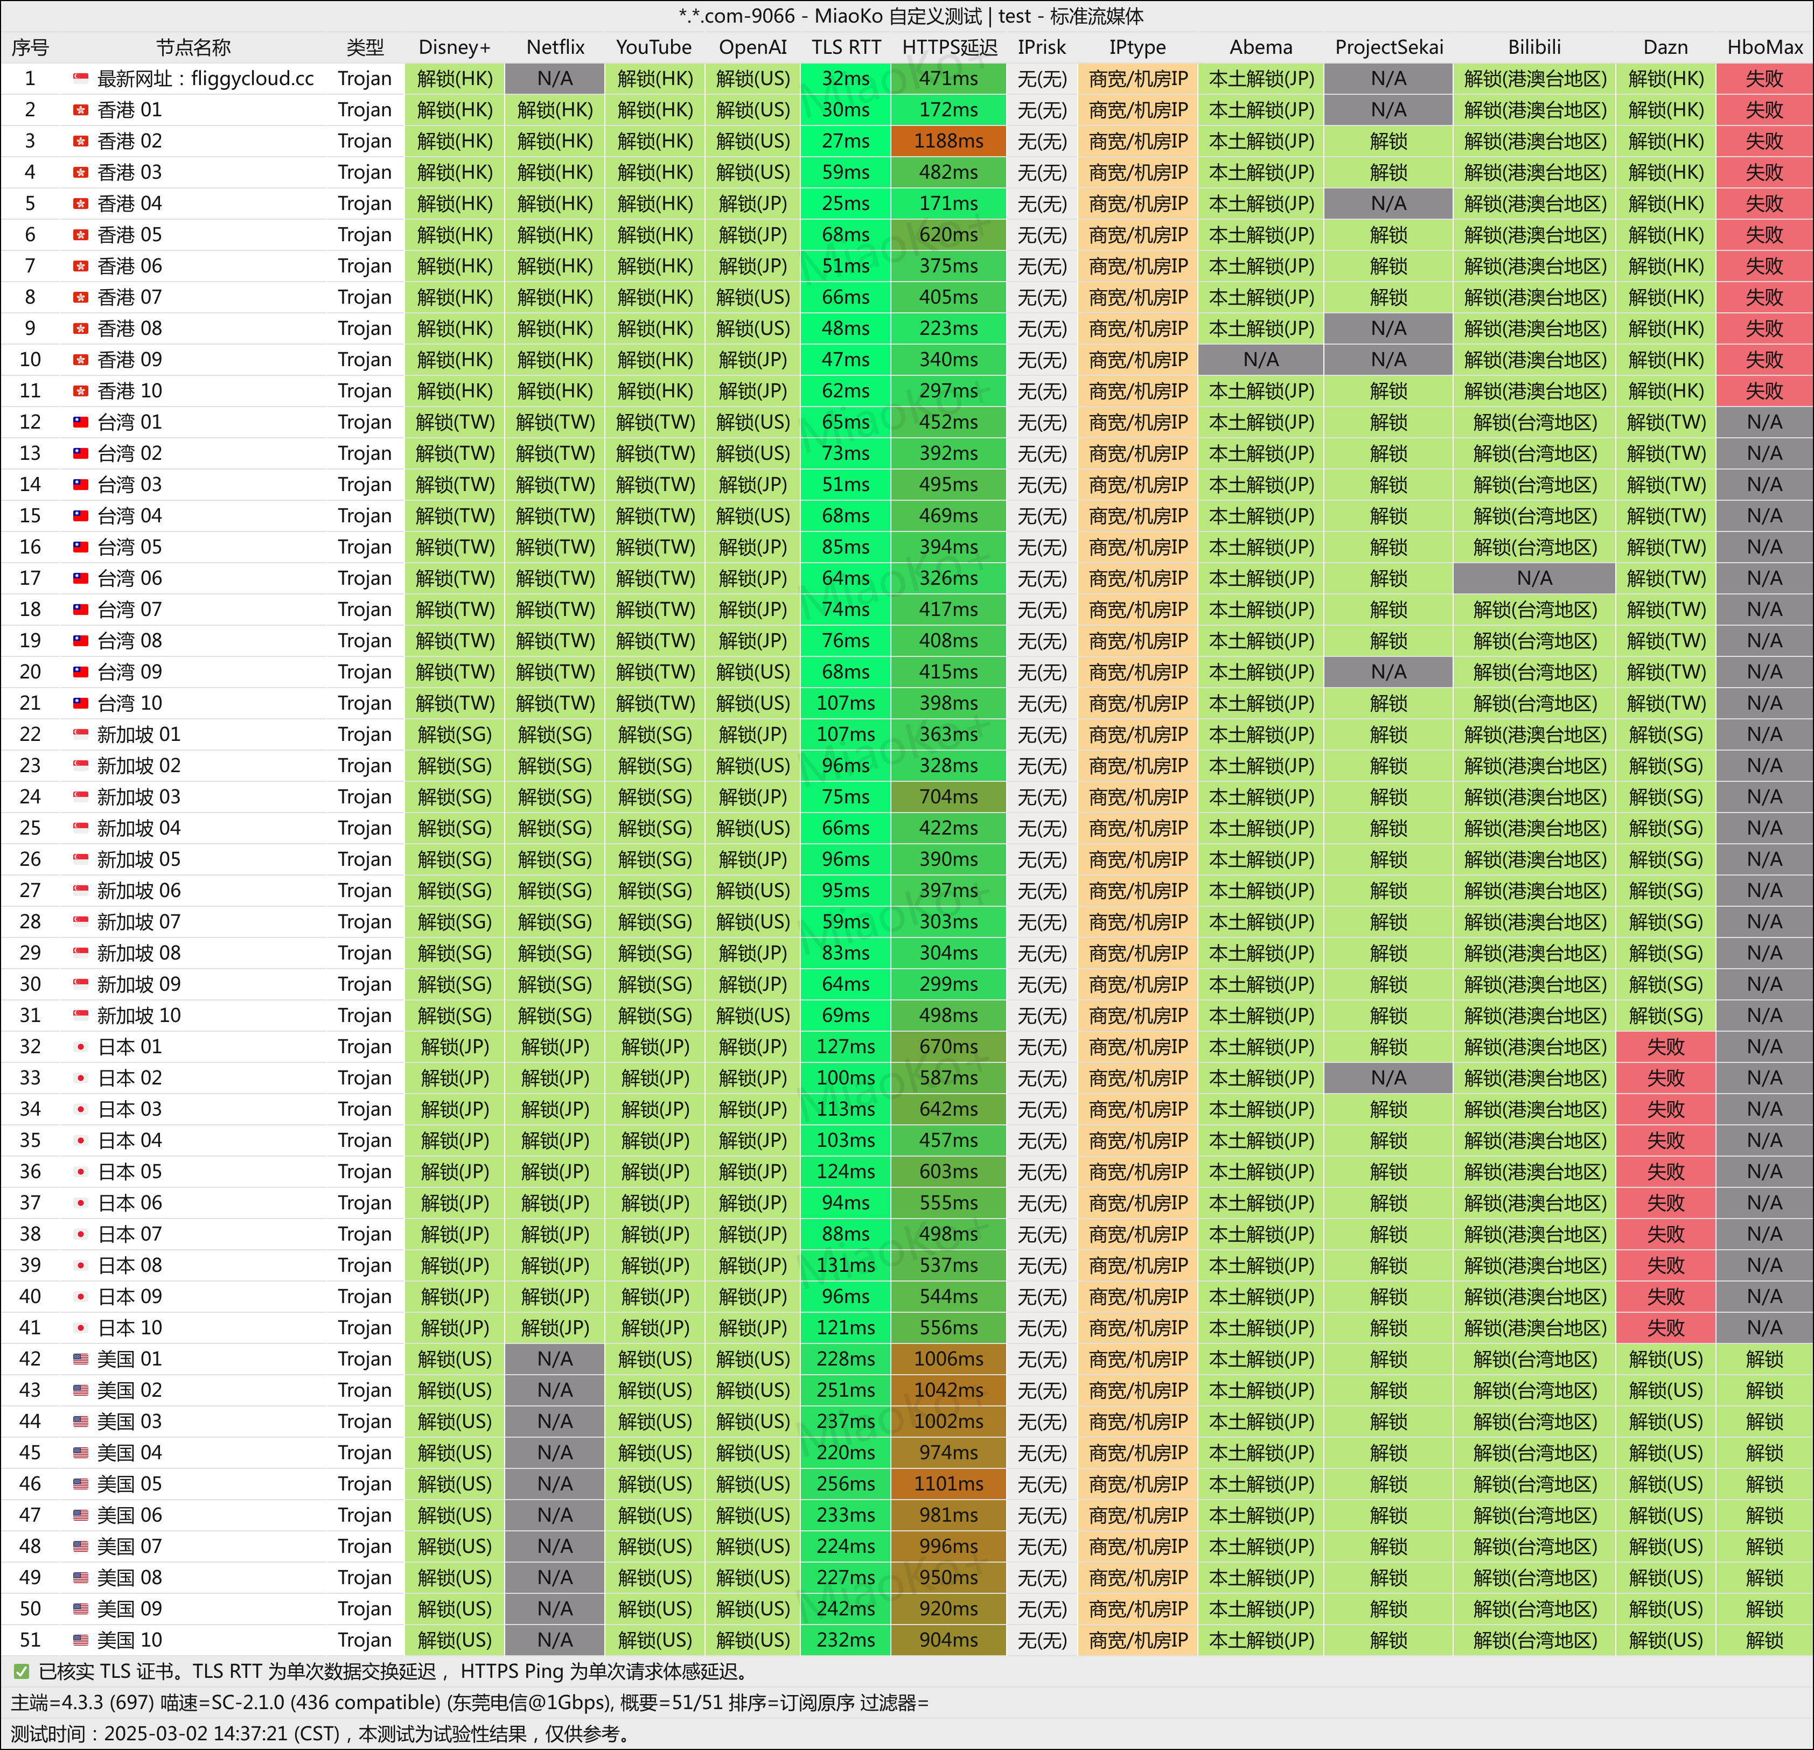Click the 节点名称 column header
The height and width of the screenshot is (1750, 1814).
(x=193, y=47)
